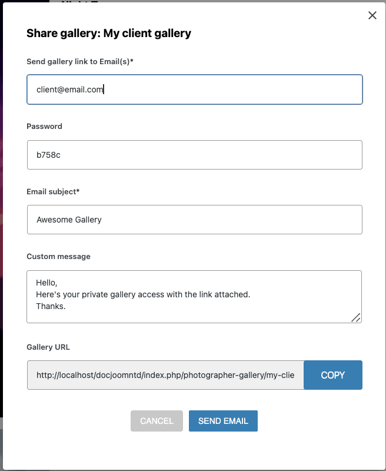Focus the Password field containing b758c
Viewport: 386px width, 471px height.
(x=194, y=155)
